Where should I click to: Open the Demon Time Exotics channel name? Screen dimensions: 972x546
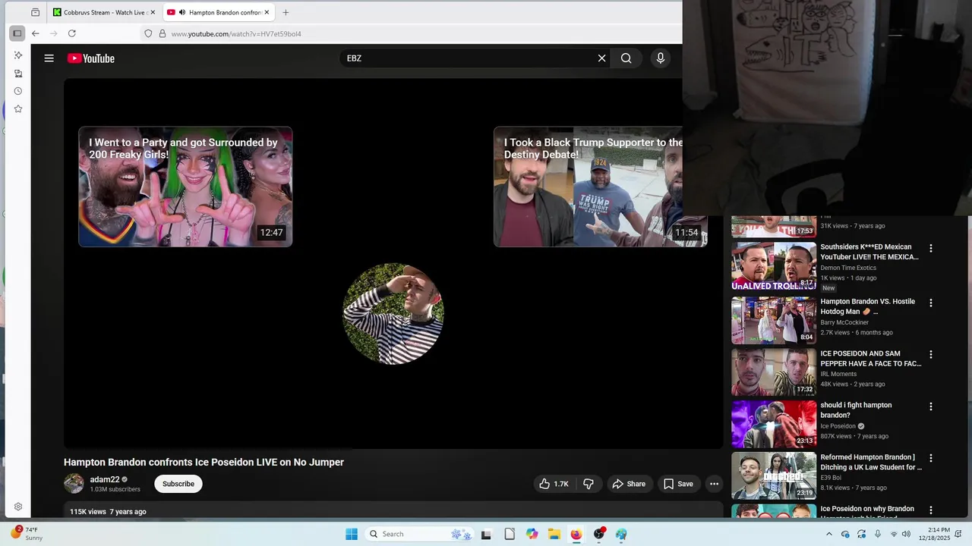[x=848, y=268]
